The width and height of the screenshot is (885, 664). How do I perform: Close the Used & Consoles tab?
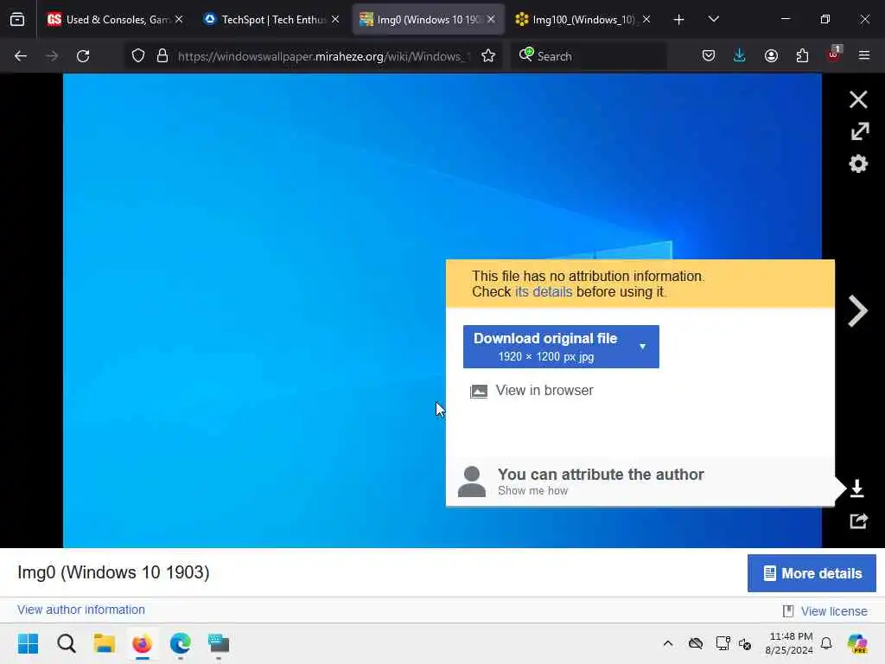[179, 19]
